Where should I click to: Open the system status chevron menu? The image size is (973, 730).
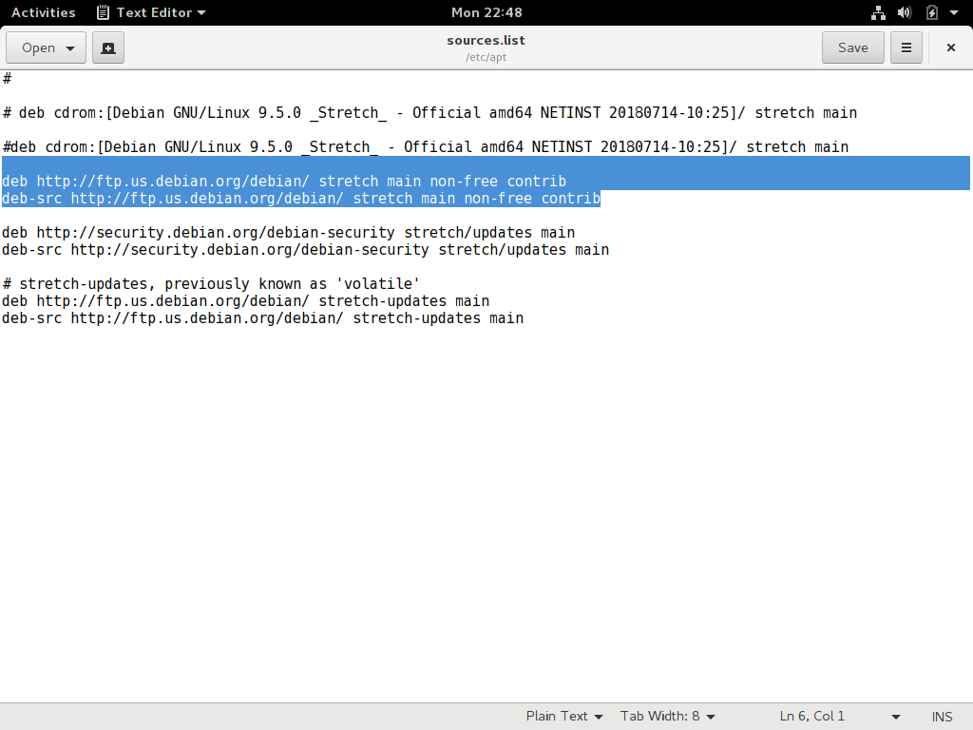[x=953, y=12]
